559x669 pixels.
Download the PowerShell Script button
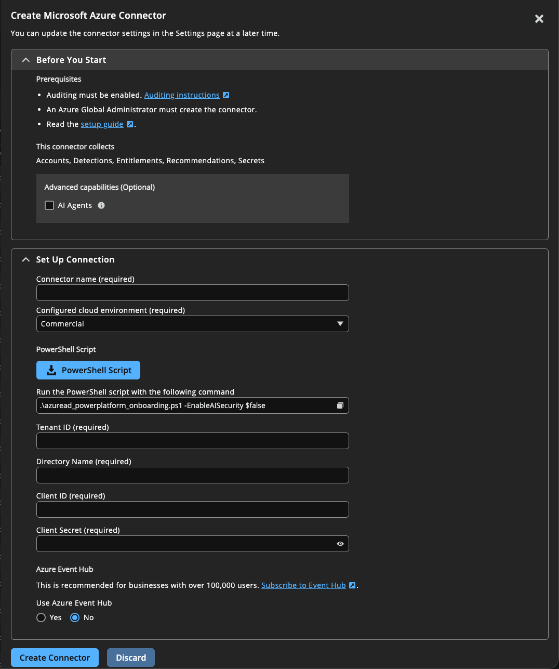tap(88, 370)
